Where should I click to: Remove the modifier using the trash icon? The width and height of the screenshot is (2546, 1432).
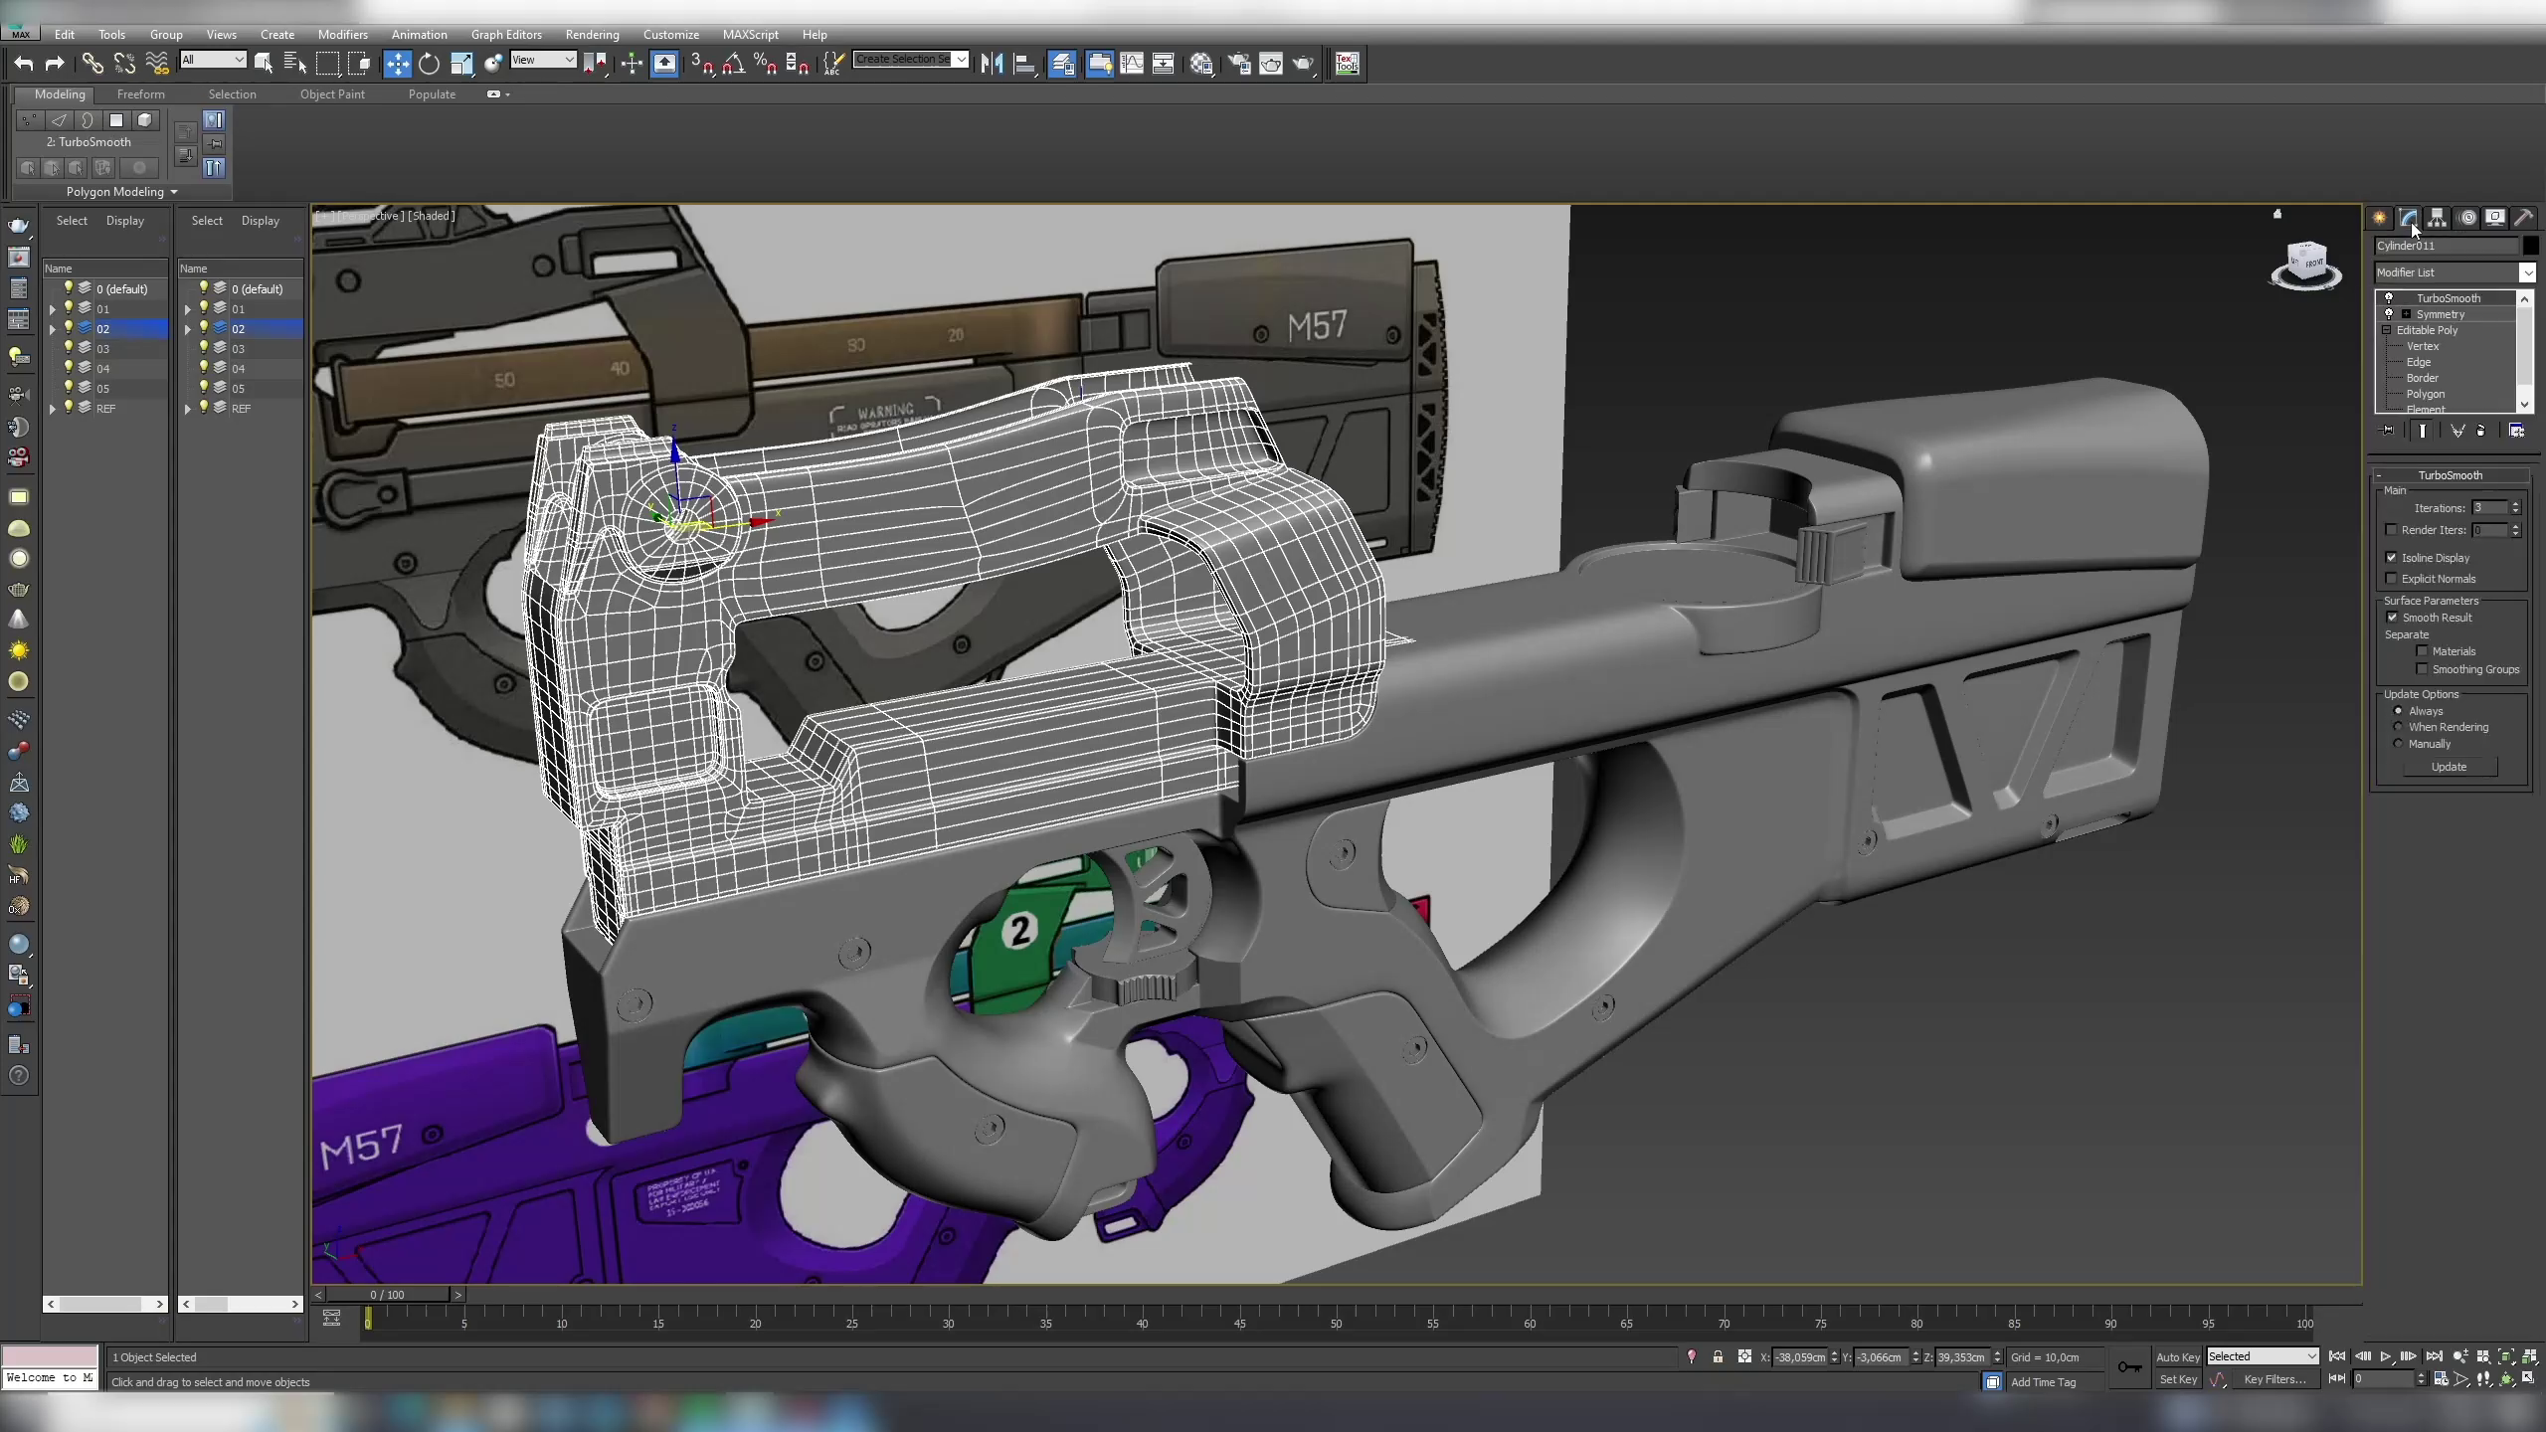point(2482,430)
